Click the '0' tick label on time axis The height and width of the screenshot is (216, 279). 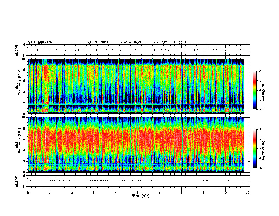click(28, 193)
